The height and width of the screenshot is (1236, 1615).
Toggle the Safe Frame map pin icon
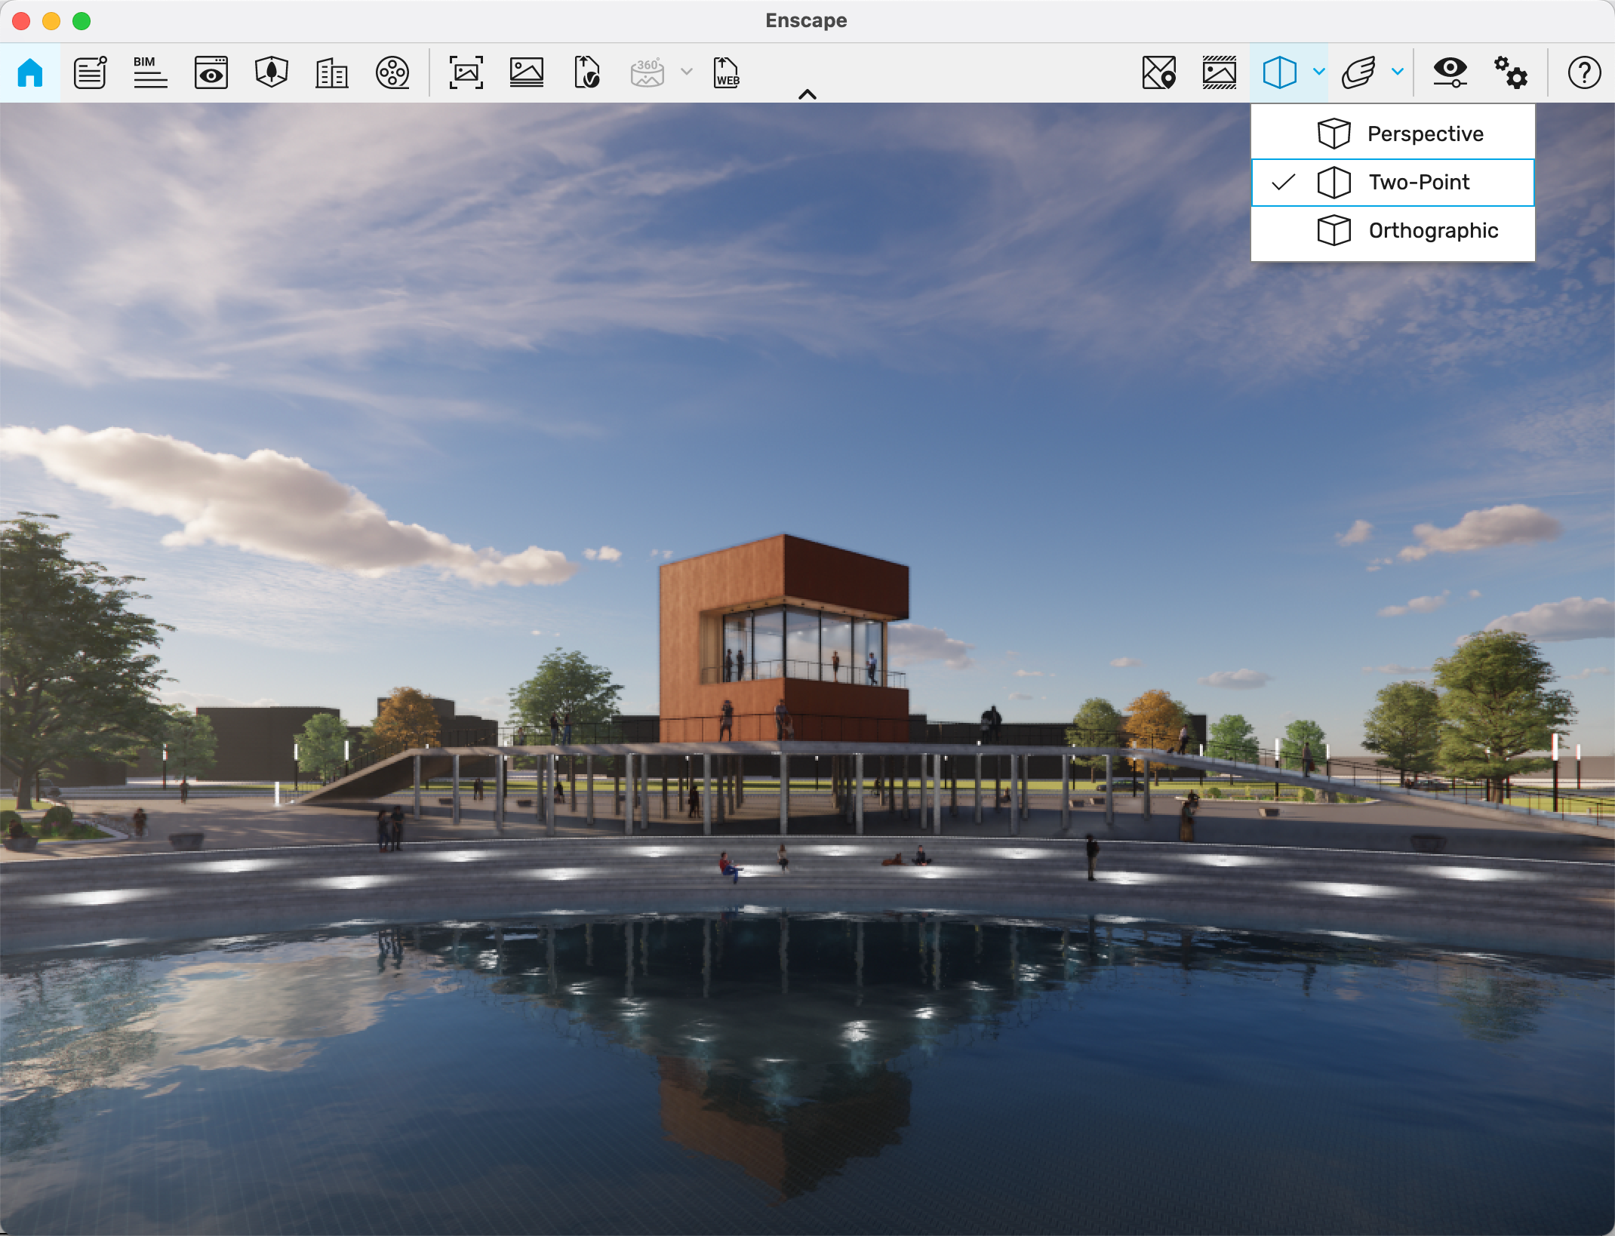pyautogui.click(x=1159, y=73)
